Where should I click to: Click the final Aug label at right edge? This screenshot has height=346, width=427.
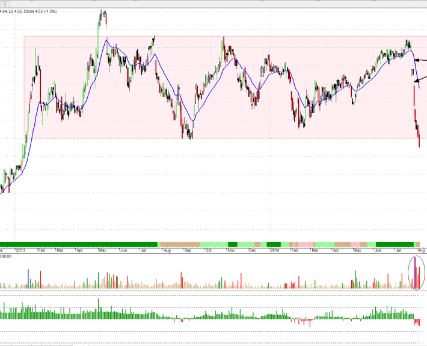click(421, 250)
